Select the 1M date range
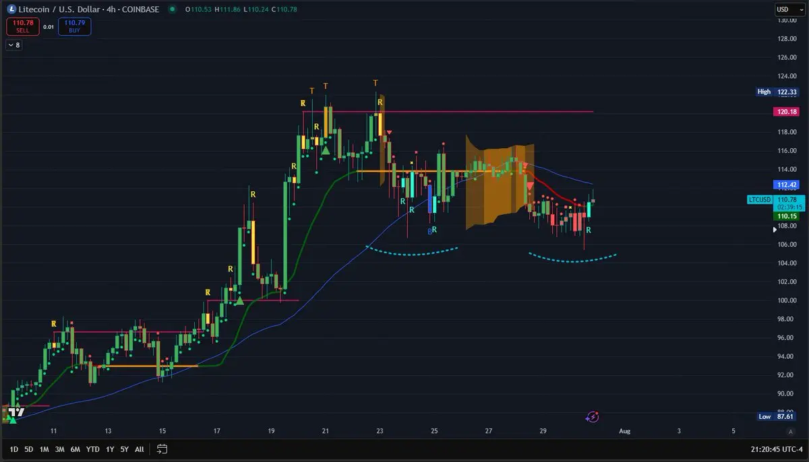809x462 pixels. click(44, 449)
